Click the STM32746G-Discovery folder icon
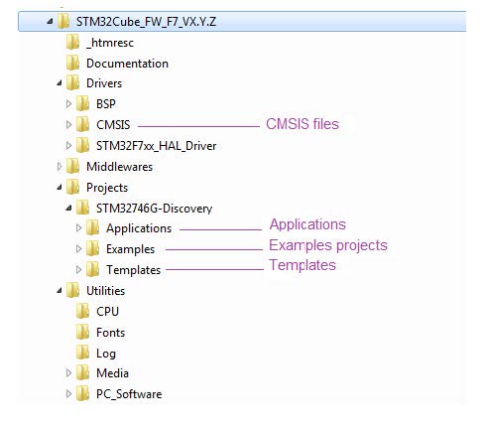 click(x=82, y=209)
